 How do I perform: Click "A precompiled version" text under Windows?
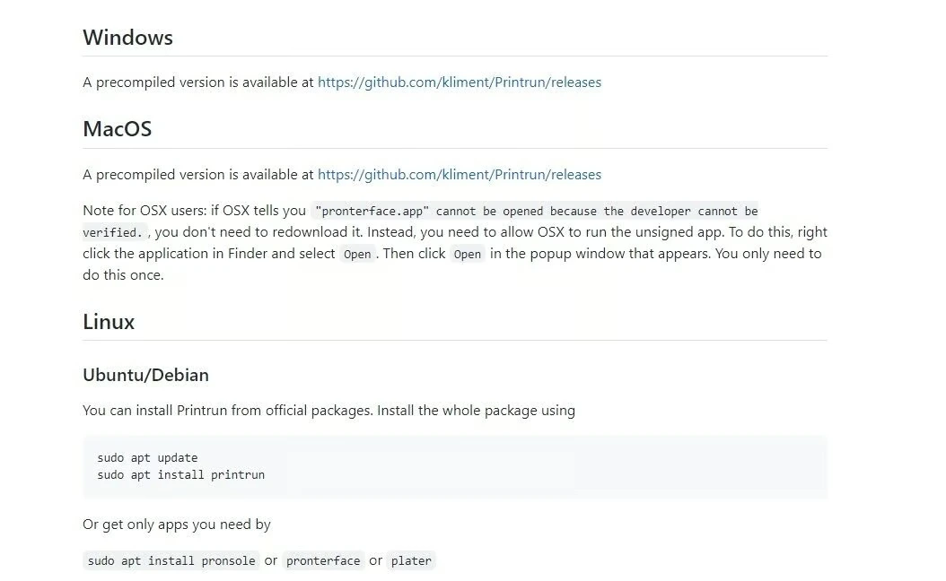tap(197, 82)
